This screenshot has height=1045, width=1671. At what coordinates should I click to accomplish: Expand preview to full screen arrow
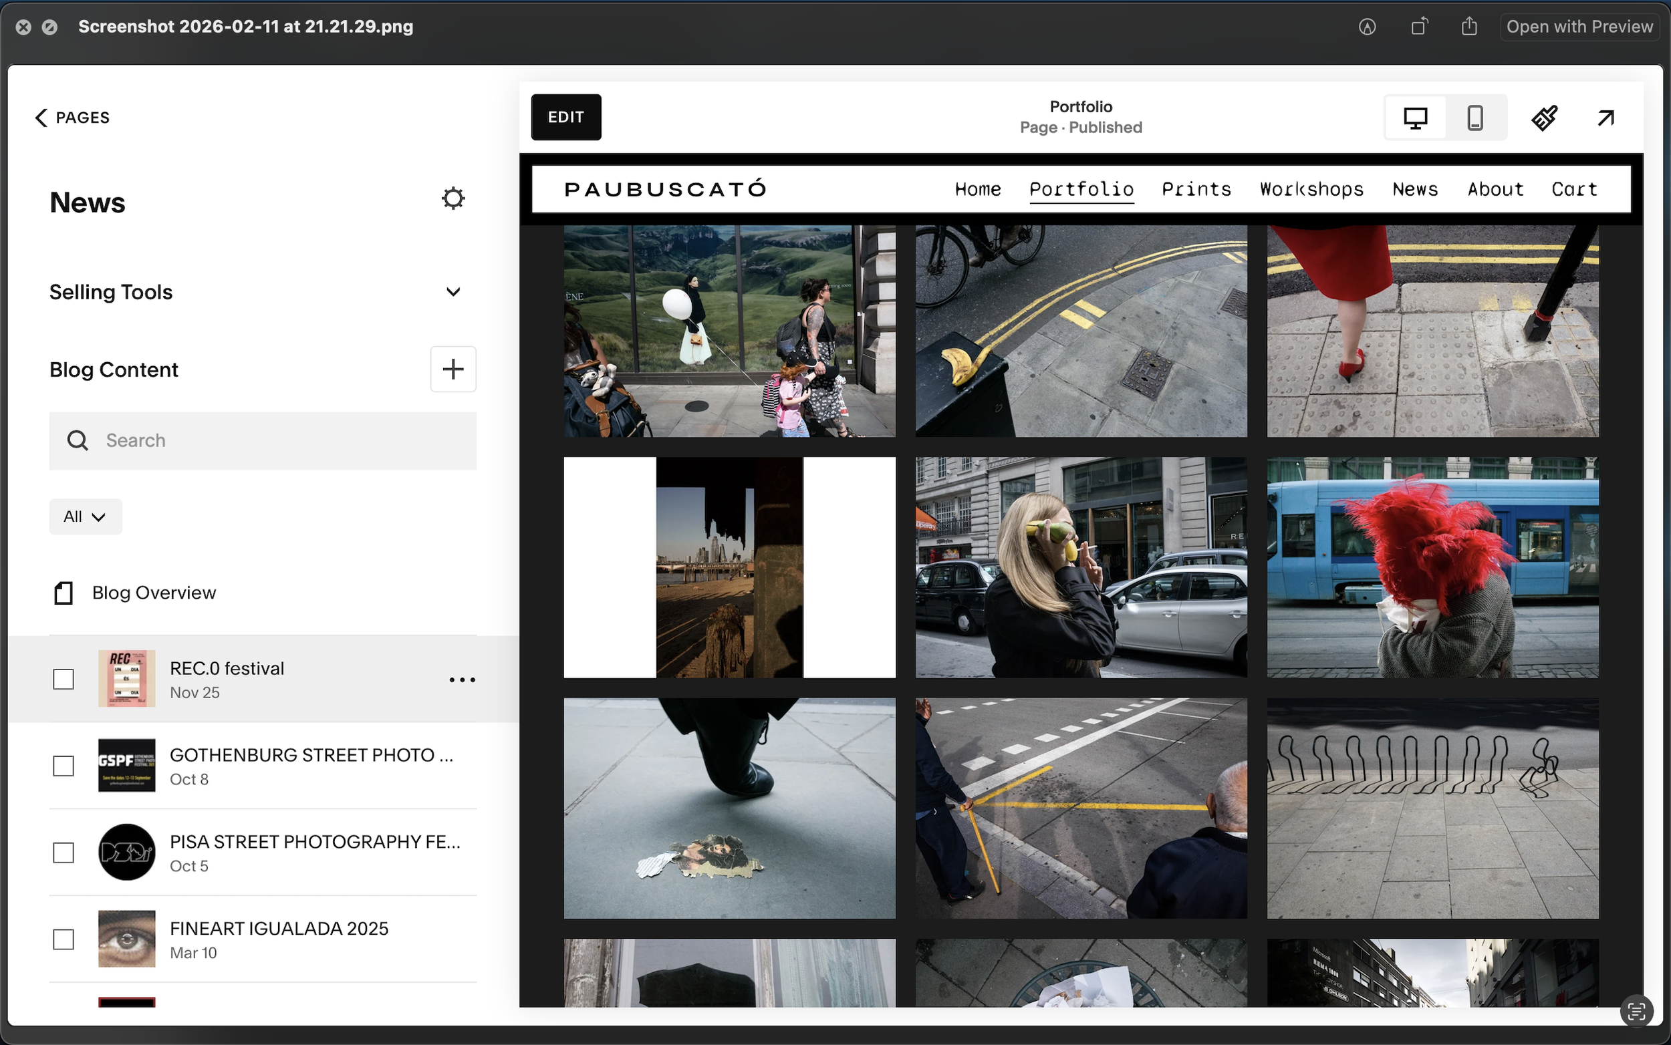(1605, 118)
